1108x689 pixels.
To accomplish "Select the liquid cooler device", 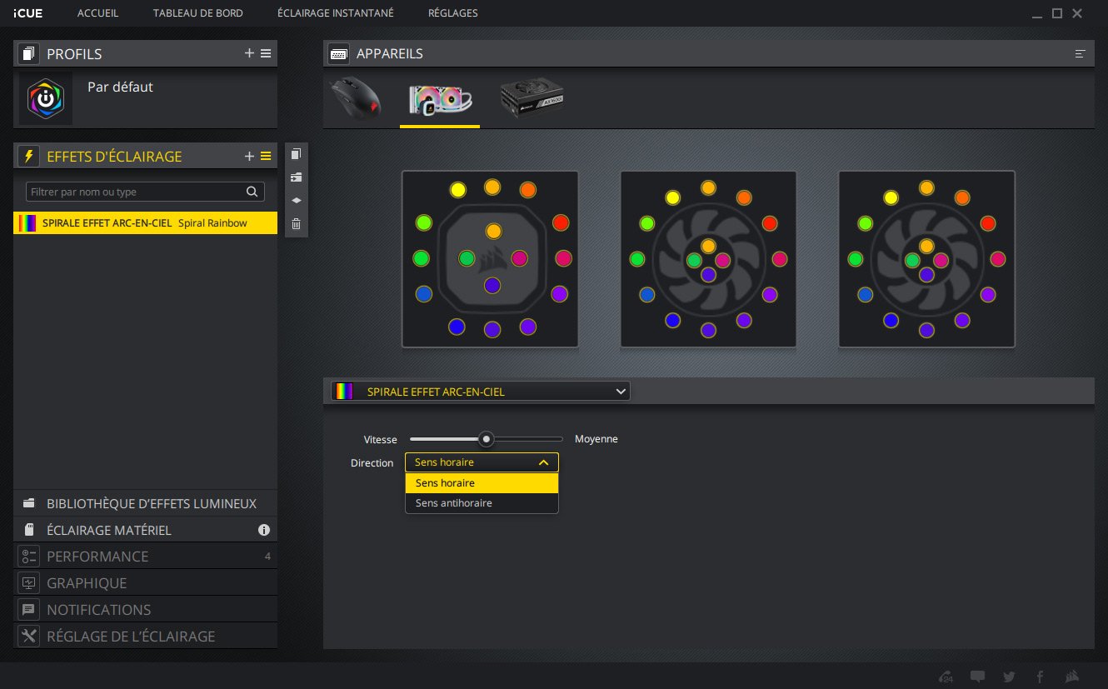I will [x=440, y=99].
